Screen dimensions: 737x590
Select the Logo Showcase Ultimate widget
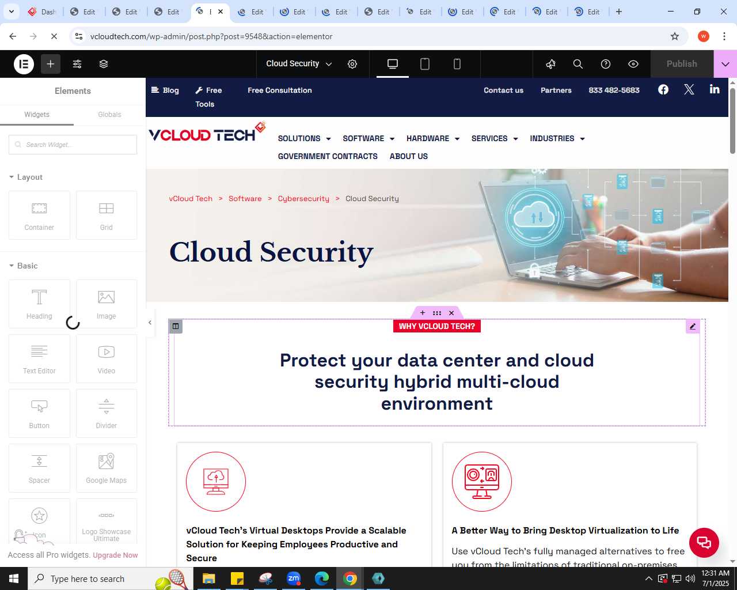[107, 522]
